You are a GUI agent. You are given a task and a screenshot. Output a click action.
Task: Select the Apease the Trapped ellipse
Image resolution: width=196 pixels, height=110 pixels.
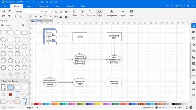pyautogui.click(x=80, y=82)
